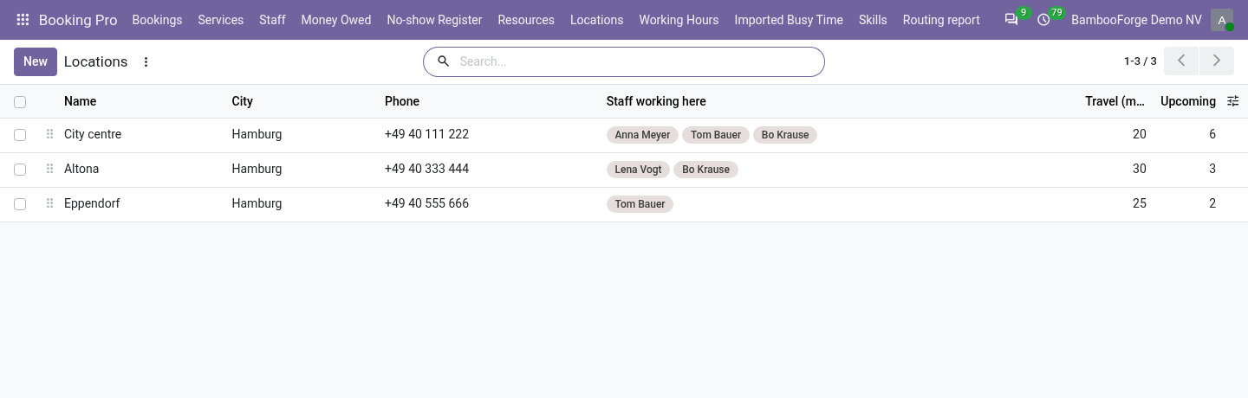Click Tom Bauer tag in City centre row
This screenshot has height=398, width=1248.
[716, 135]
